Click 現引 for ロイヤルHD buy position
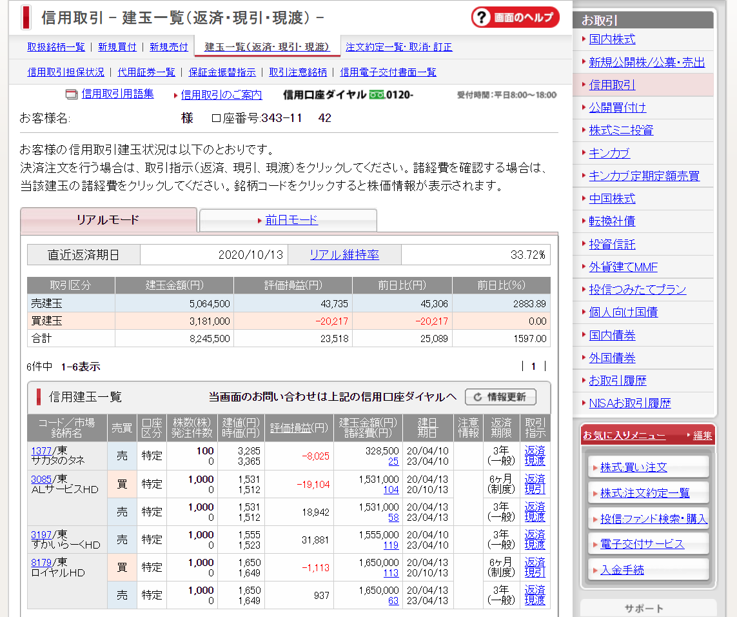 tap(535, 572)
